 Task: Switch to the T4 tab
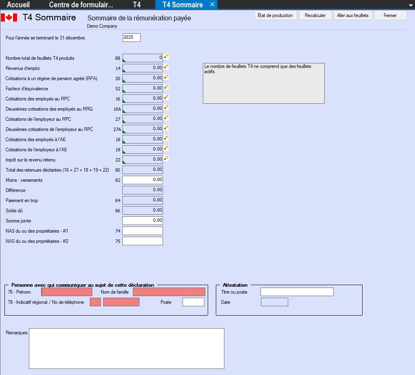tap(137, 5)
